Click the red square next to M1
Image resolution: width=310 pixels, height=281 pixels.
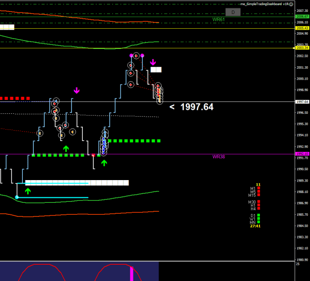pyautogui.click(x=258, y=188)
